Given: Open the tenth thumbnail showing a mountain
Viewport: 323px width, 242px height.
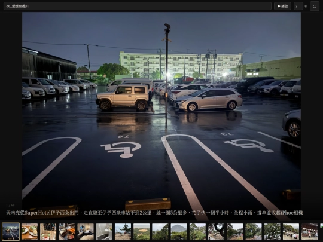Looking at the screenshot, I should click(179, 231).
